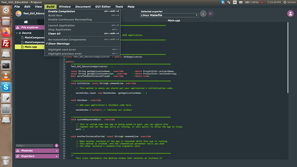Open Files manager from dock
The width and height of the screenshot is (297, 167).
[x=6, y=22]
